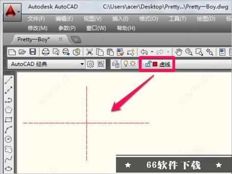Open the 修改(M) menu
The width and height of the screenshot is (232, 174).
pyautogui.click(x=38, y=28)
